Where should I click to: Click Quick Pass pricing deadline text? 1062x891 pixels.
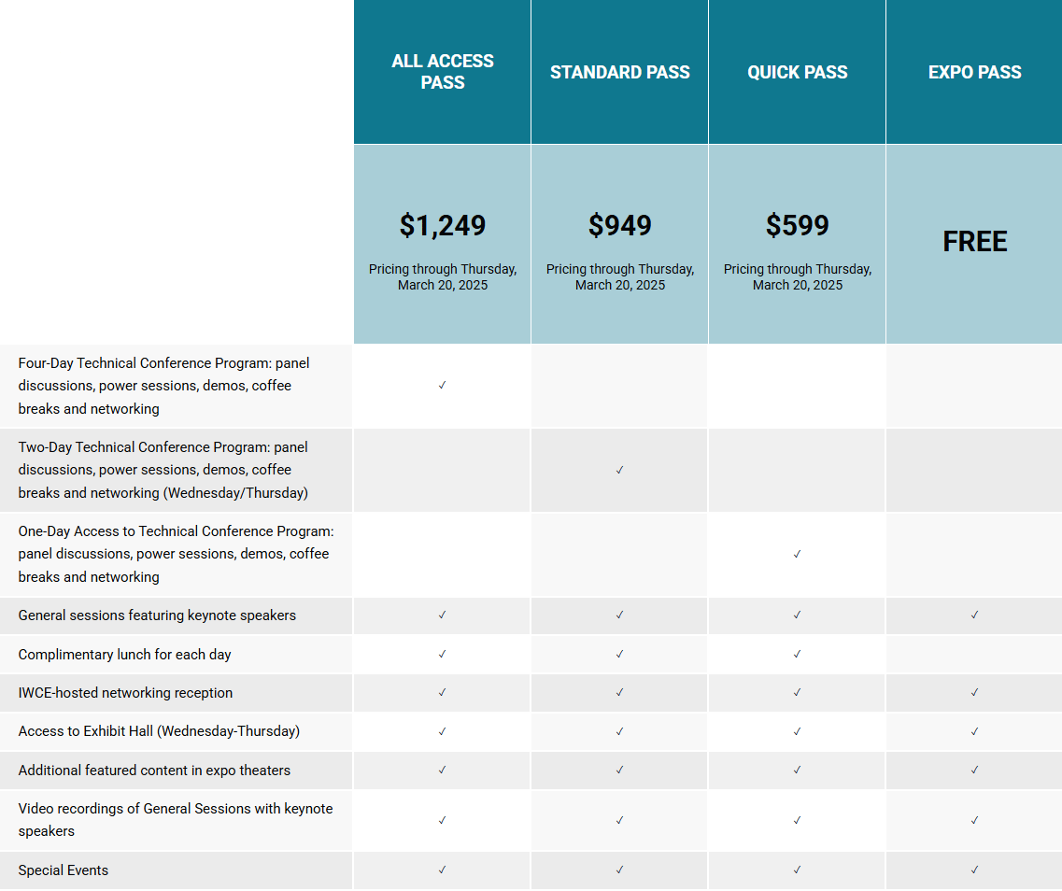coord(798,276)
